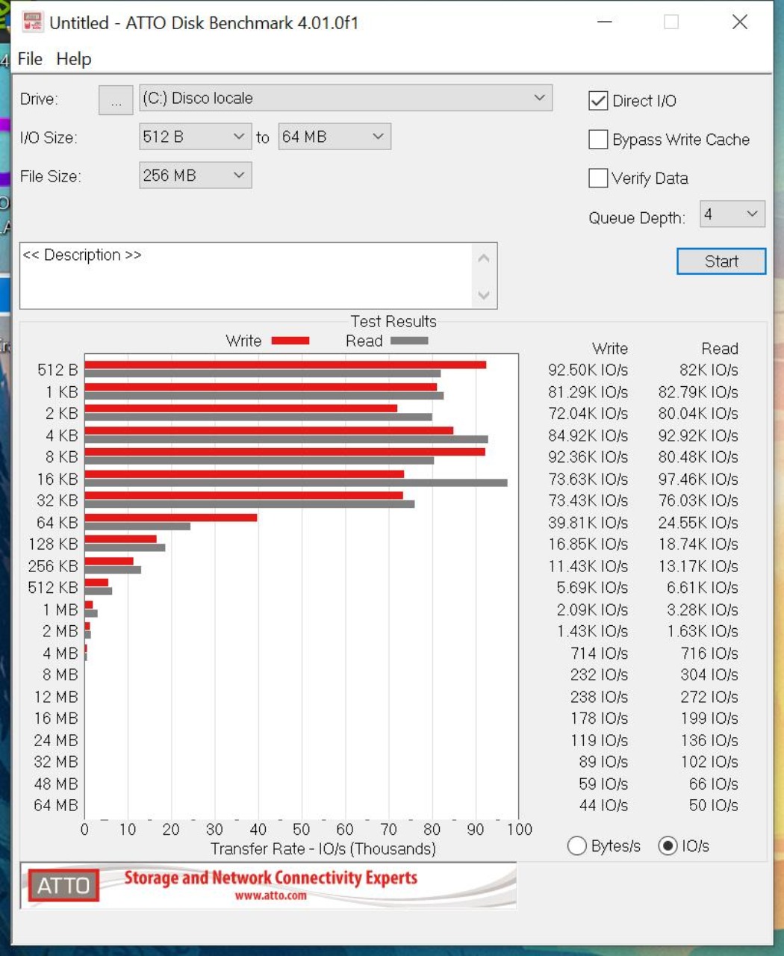Image resolution: width=784 pixels, height=956 pixels.
Task: Change the Queue Depth dropdown value
Action: point(732,214)
